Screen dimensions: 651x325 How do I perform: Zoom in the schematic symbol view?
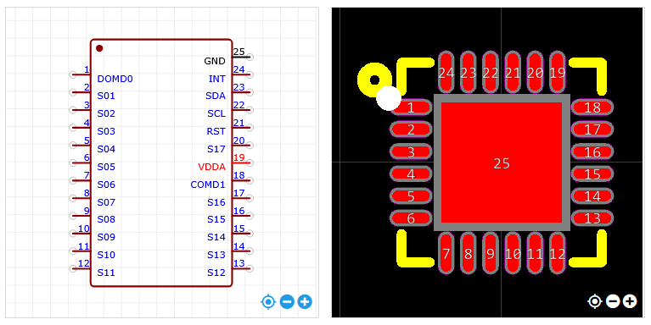click(x=305, y=302)
